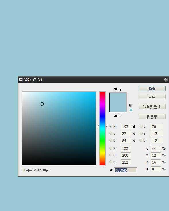169x211 pixels.
Task: Click the Lab b field showing -12
Action: click(157, 140)
